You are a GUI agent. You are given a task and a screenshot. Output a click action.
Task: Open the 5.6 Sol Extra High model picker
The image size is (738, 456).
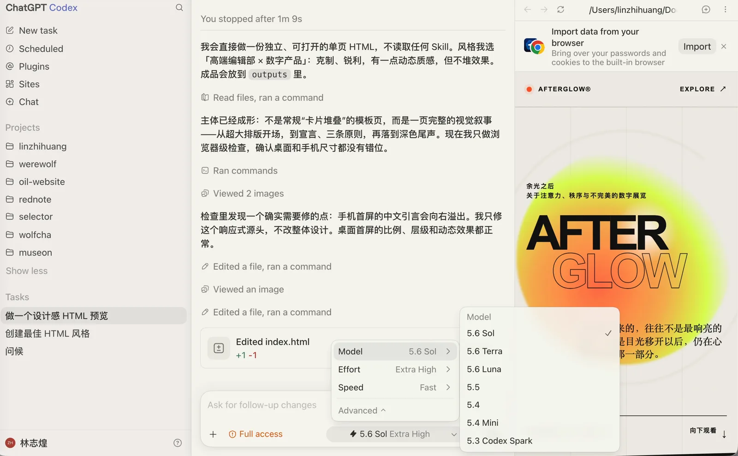(393, 434)
